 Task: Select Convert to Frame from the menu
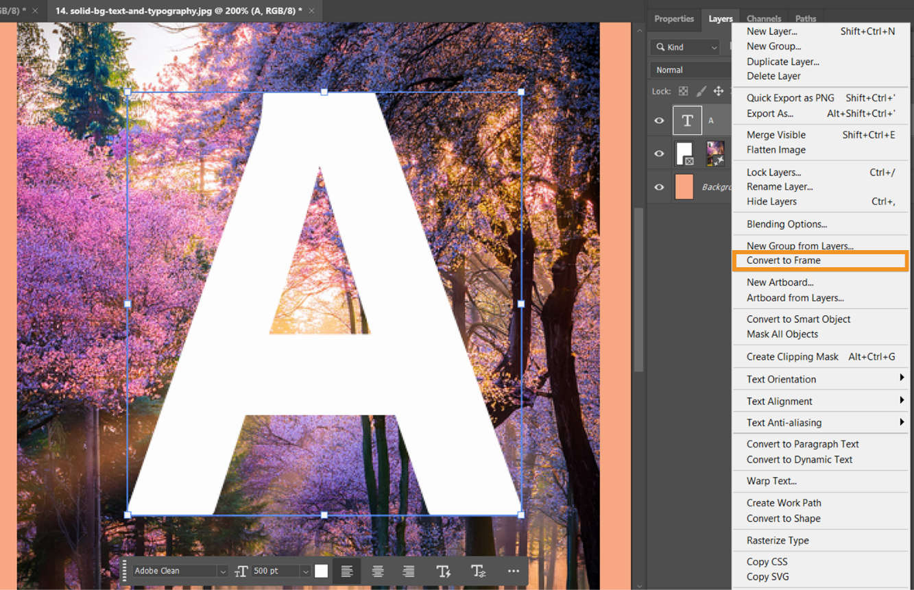click(x=784, y=260)
